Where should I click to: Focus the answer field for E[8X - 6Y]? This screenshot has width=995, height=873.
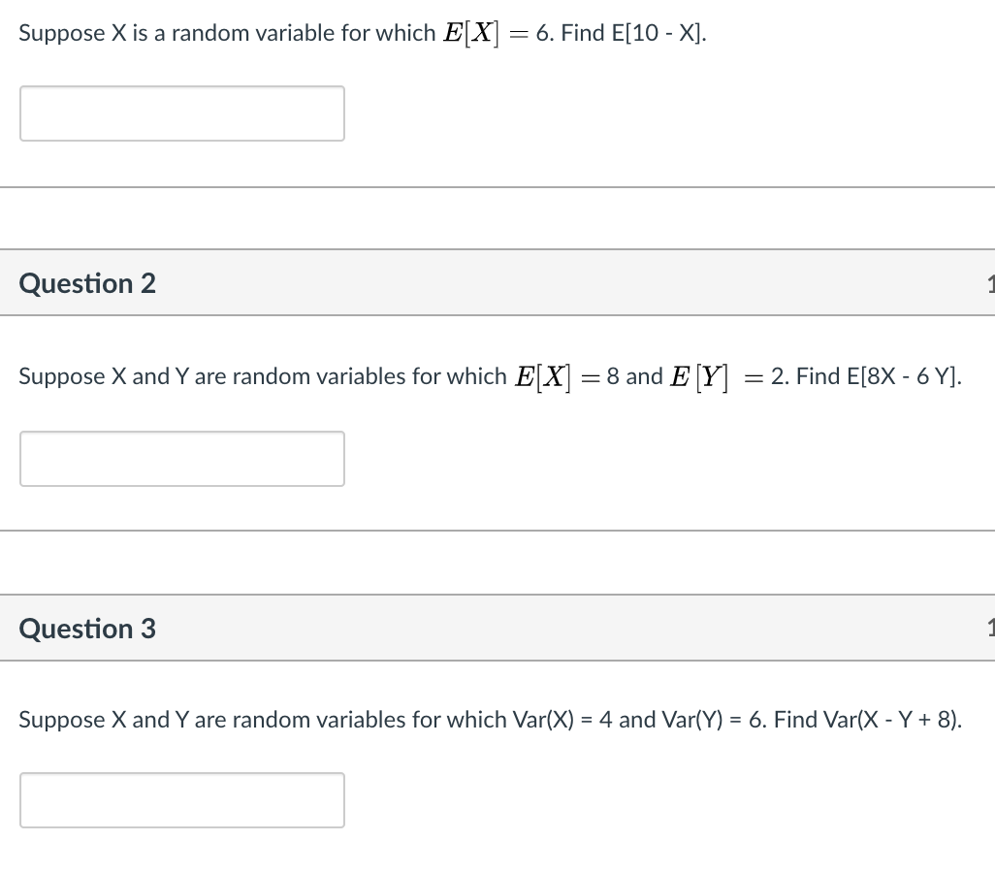pyautogui.click(x=181, y=459)
